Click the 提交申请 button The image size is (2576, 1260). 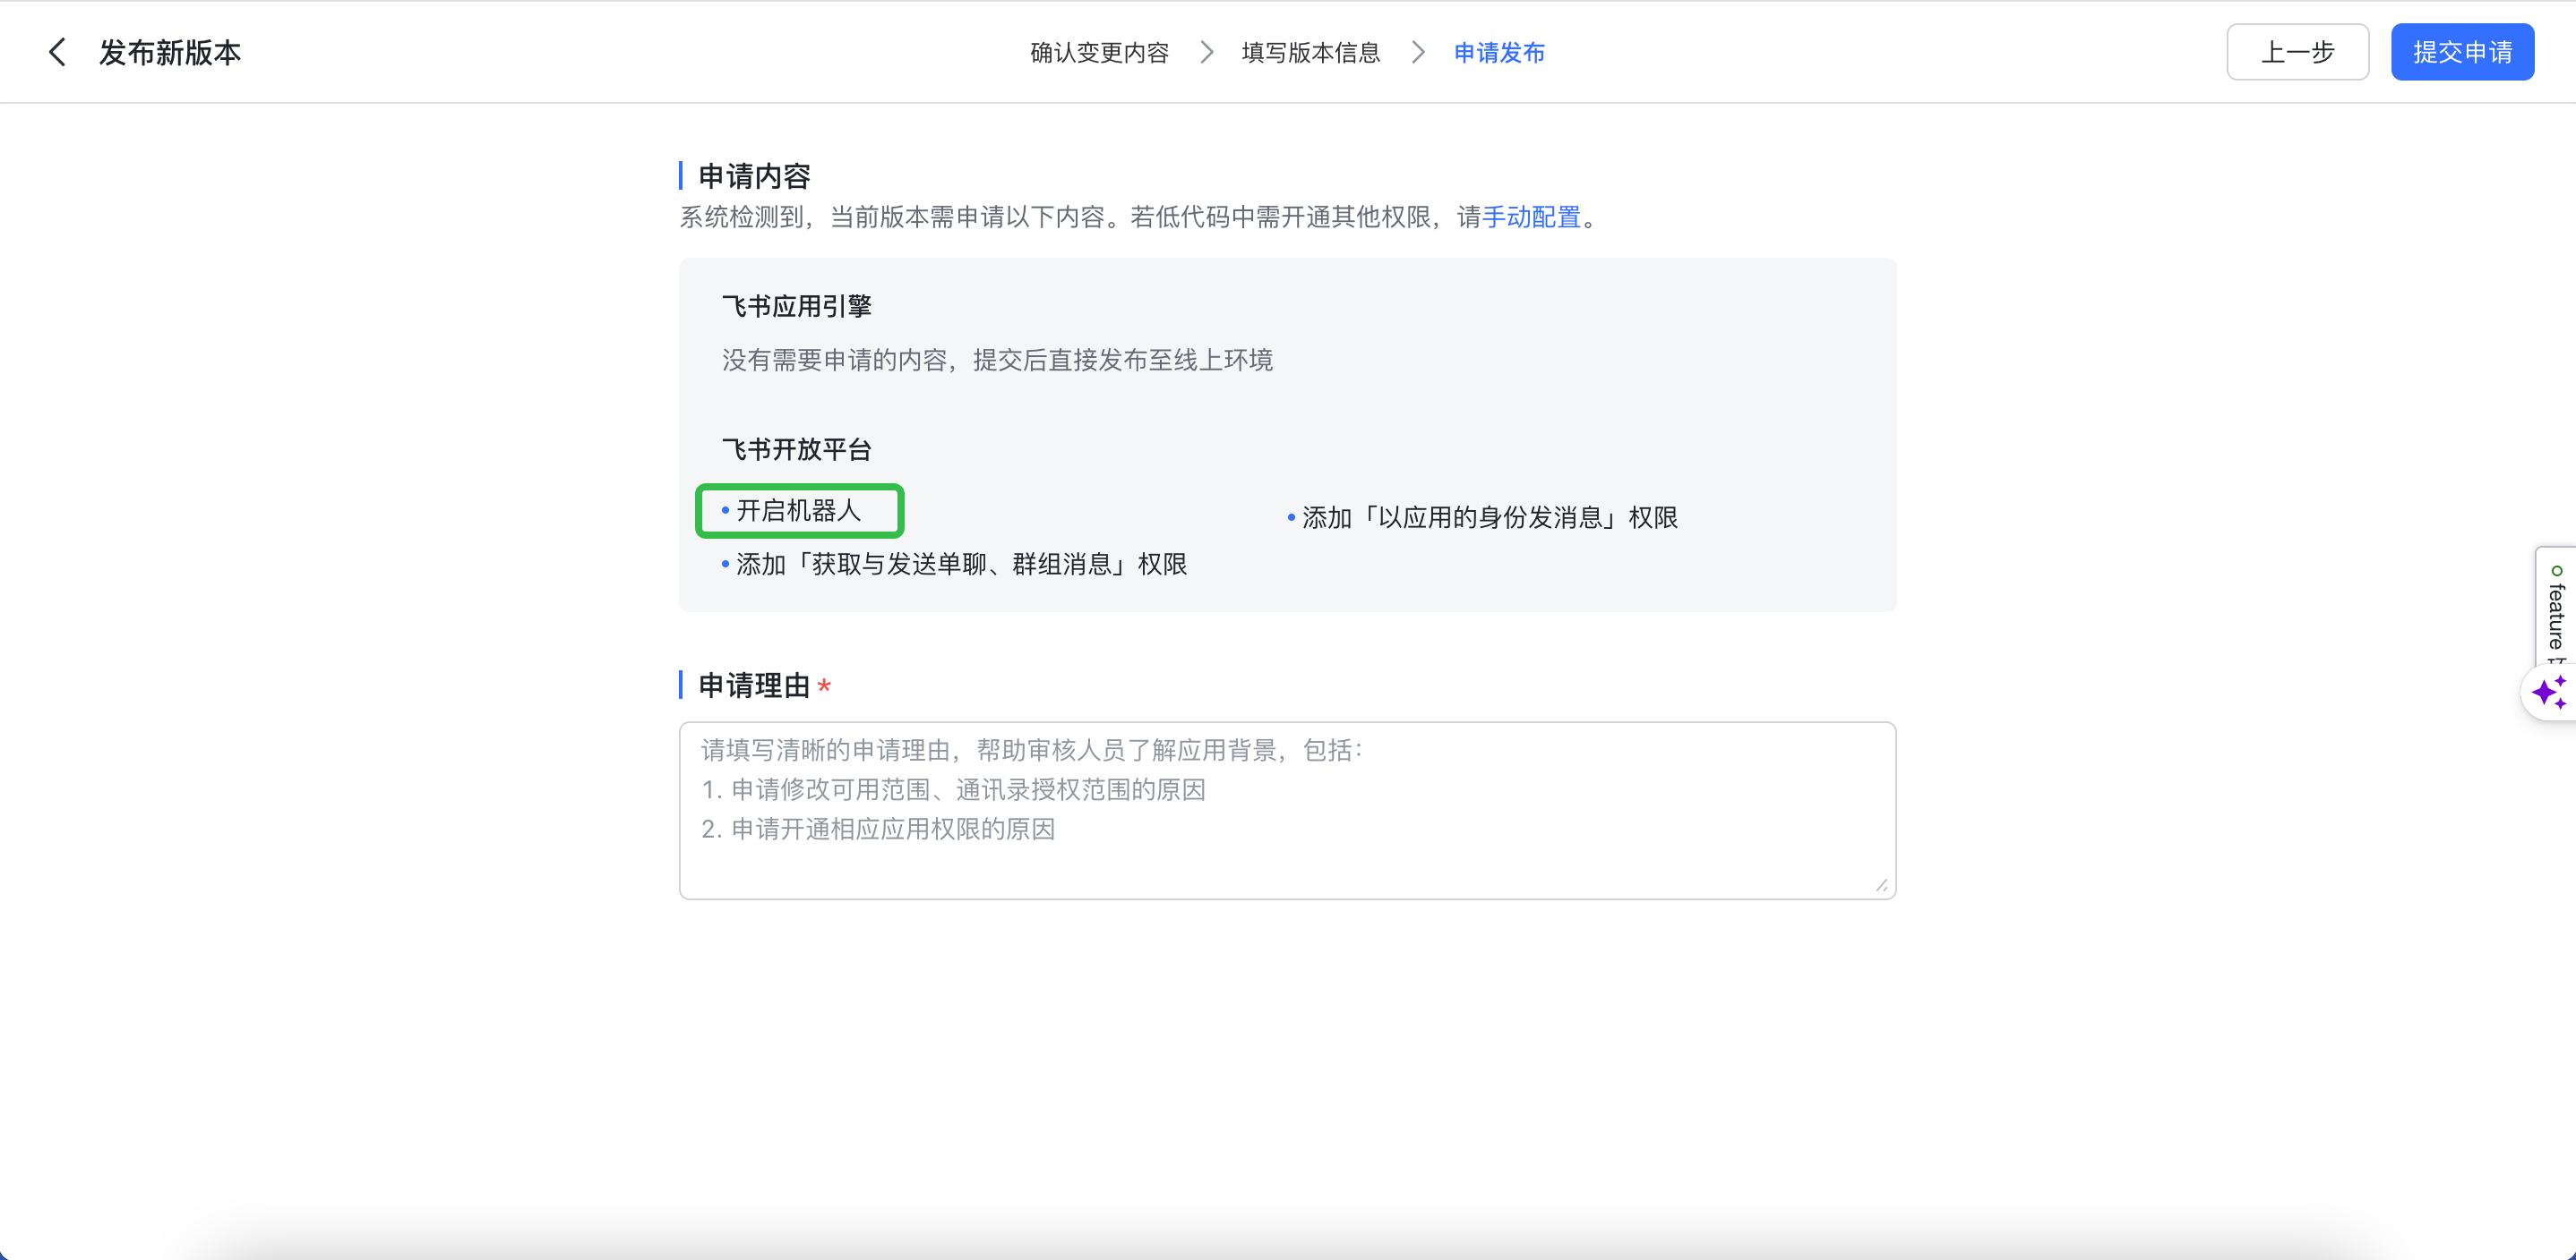2462,52
